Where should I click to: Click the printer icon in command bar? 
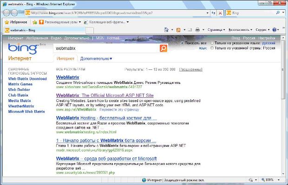(197, 30)
